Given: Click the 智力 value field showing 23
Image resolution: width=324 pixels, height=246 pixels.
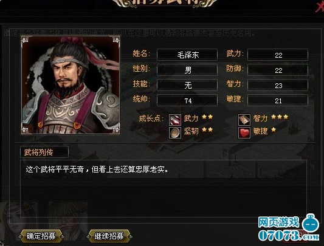Looking at the screenshot, I should click(x=278, y=85).
